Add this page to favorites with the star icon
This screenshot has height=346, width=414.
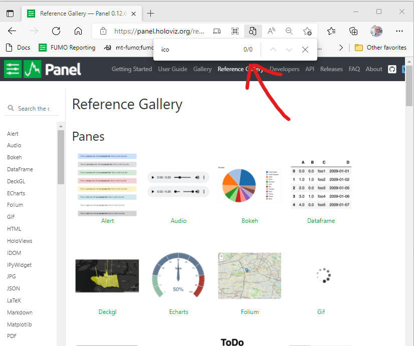pos(307,31)
